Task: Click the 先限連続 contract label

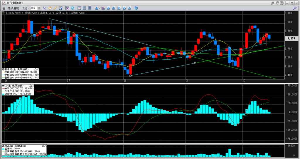Action: tap(13, 8)
